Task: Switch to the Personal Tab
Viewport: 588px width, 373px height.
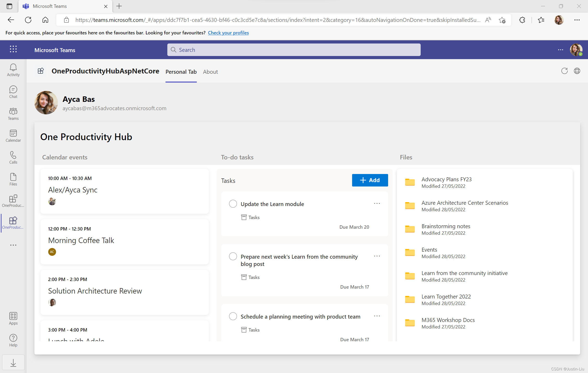Action: 181,72
